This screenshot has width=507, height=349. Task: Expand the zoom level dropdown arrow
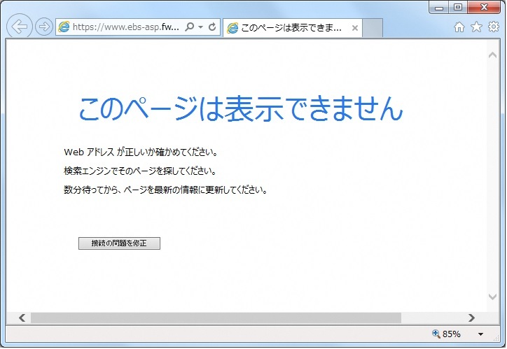pyautogui.click(x=480, y=334)
